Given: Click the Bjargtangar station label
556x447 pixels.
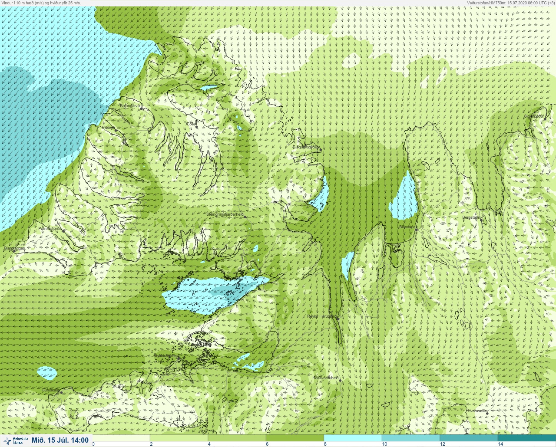Looking at the screenshot, I should coord(14,248).
